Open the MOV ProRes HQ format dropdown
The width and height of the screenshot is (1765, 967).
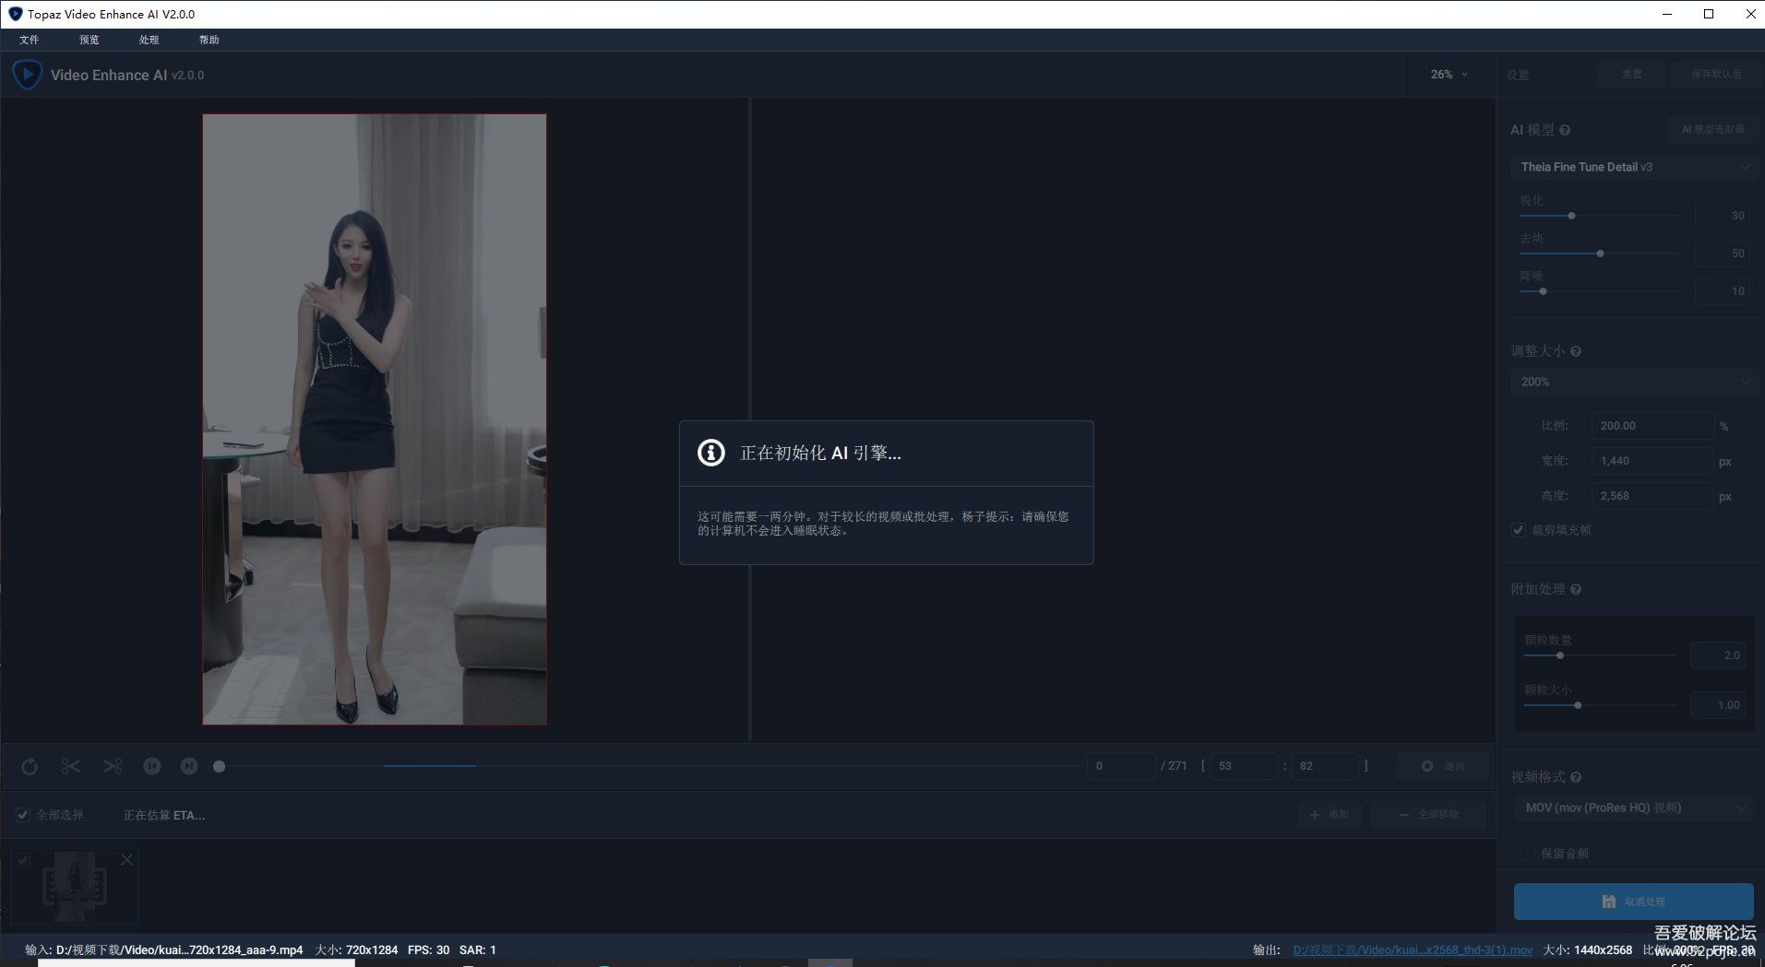[x=1633, y=808]
